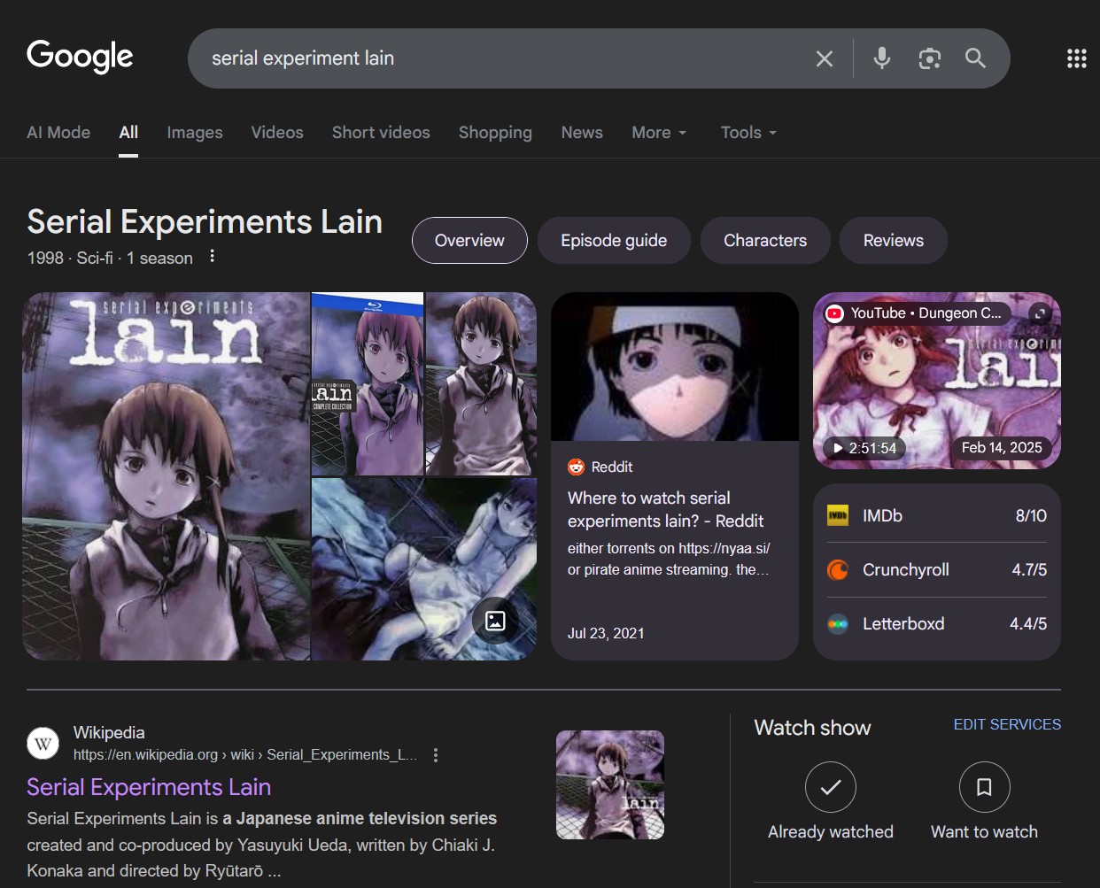Open the Episode guide chip
Image resolution: width=1100 pixels, height=888 pixels.
coord(614,241)
